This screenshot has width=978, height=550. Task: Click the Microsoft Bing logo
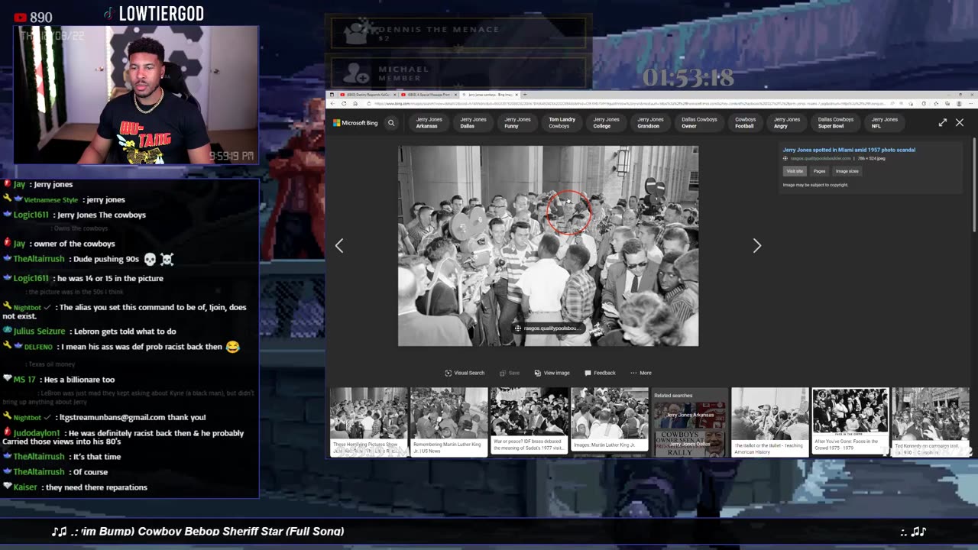click(x=355, y=122)
